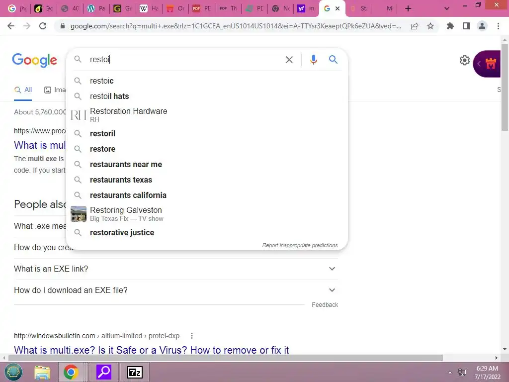The height and width of the screenshot is (382, 509).
Task: Bookmark this page with star
Action: [x=430, y=26]
